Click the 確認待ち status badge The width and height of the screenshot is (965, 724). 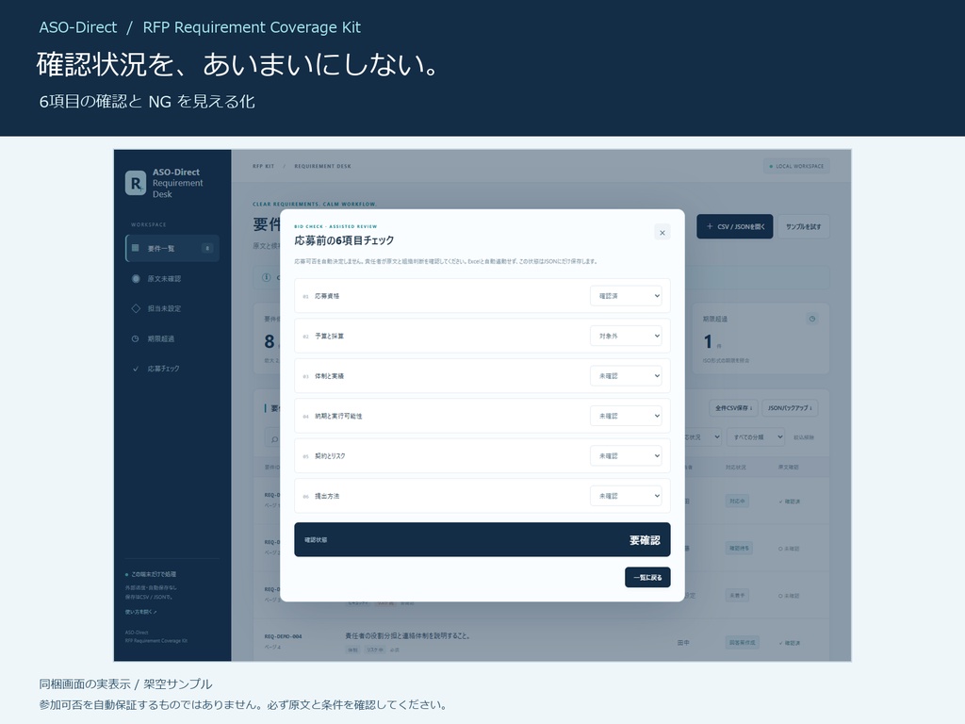click(739, 548)
